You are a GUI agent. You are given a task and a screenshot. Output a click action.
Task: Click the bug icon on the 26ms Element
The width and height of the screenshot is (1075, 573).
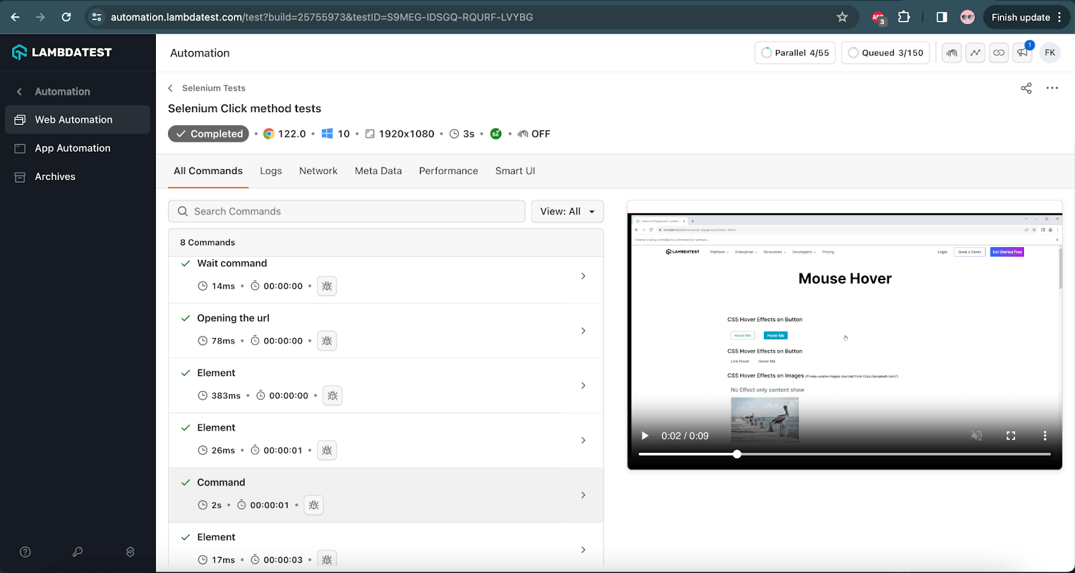[x=327, y=451]
